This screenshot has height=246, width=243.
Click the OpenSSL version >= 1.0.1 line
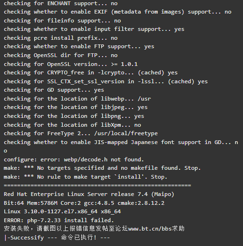pyautogui.click(x=71, y=64)
